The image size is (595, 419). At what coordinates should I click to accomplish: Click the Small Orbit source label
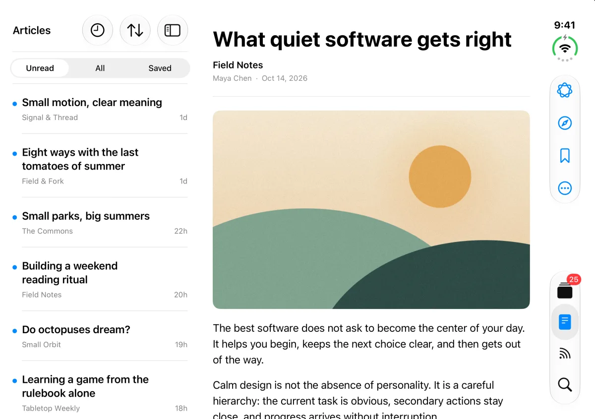pyautogui.click(x=42, y=345)
